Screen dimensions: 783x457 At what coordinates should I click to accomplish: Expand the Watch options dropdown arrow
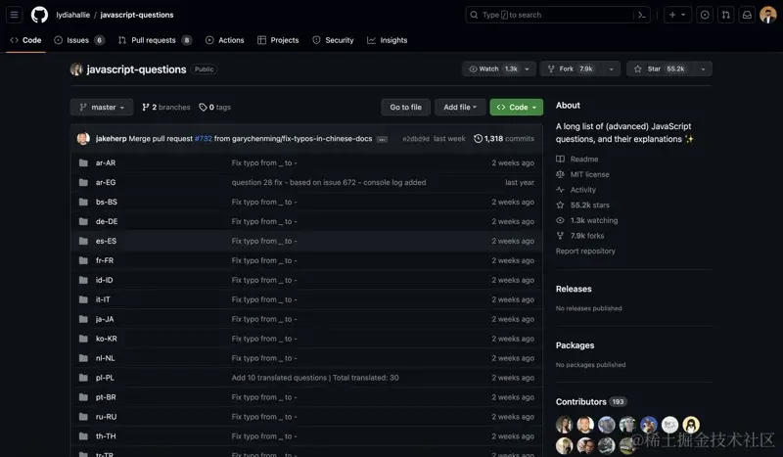(528, 69)
